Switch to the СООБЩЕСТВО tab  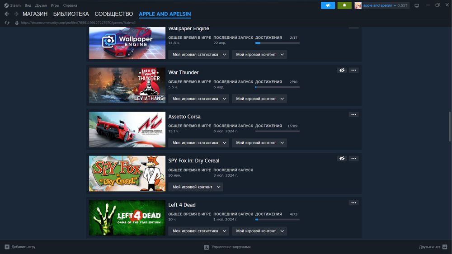114,14
